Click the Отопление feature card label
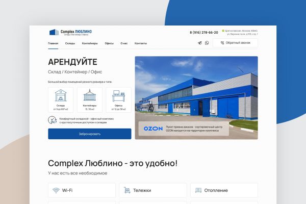Screen dimensions: 306x204 tap(216, 190)
